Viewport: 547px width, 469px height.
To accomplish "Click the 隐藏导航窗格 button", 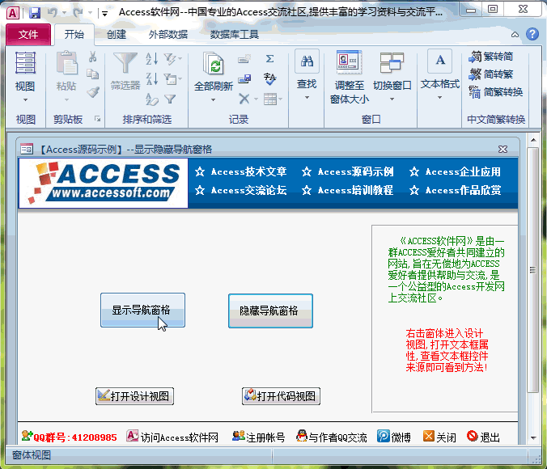I will click(x=270, y=311).
